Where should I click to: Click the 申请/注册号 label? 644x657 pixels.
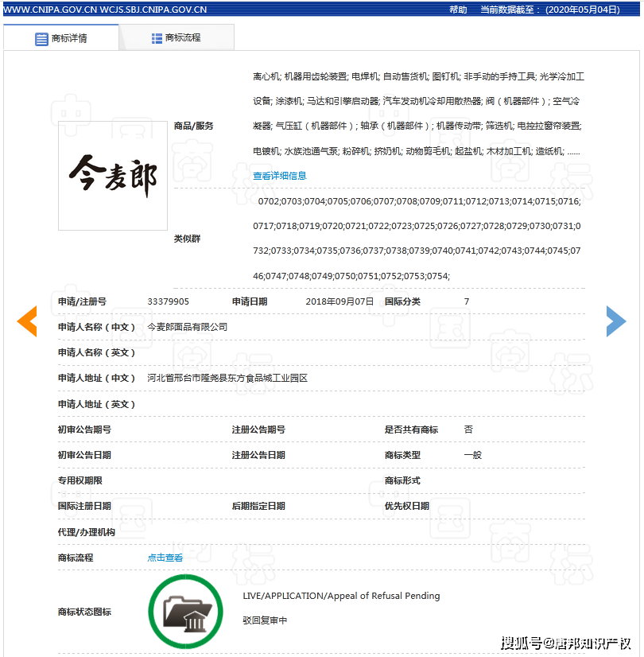(82, 301)
